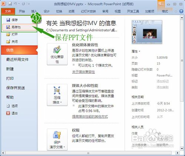Image resolution: width=185 pixels, height=156 pixels.
Task: Close presentation via 关闭 folder icon
Action: point(8,42)
